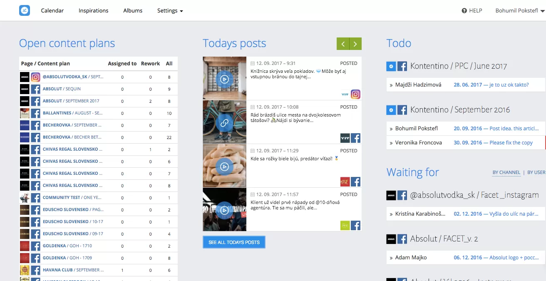Open the Settings dropdown menu
The width and height of the screenshot is (546, 281).
[170, 11]
